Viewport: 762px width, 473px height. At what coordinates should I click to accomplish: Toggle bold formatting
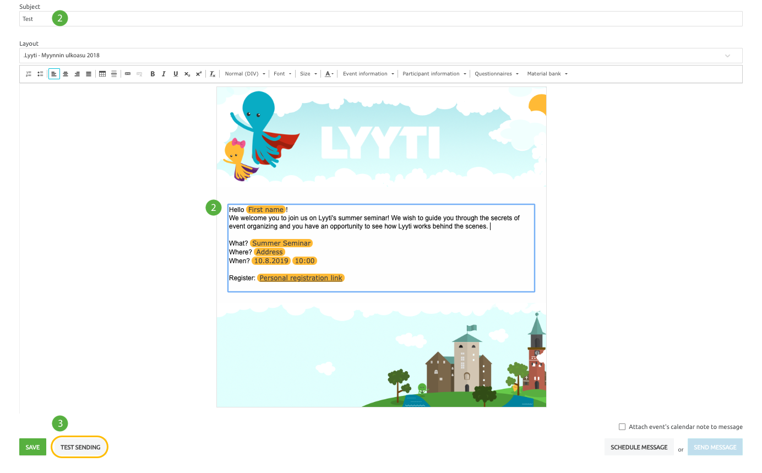coord(153,74)
